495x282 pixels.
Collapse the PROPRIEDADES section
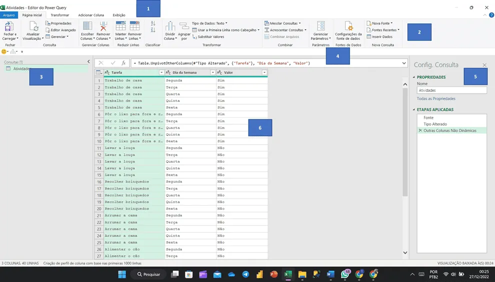click(414, 77)
